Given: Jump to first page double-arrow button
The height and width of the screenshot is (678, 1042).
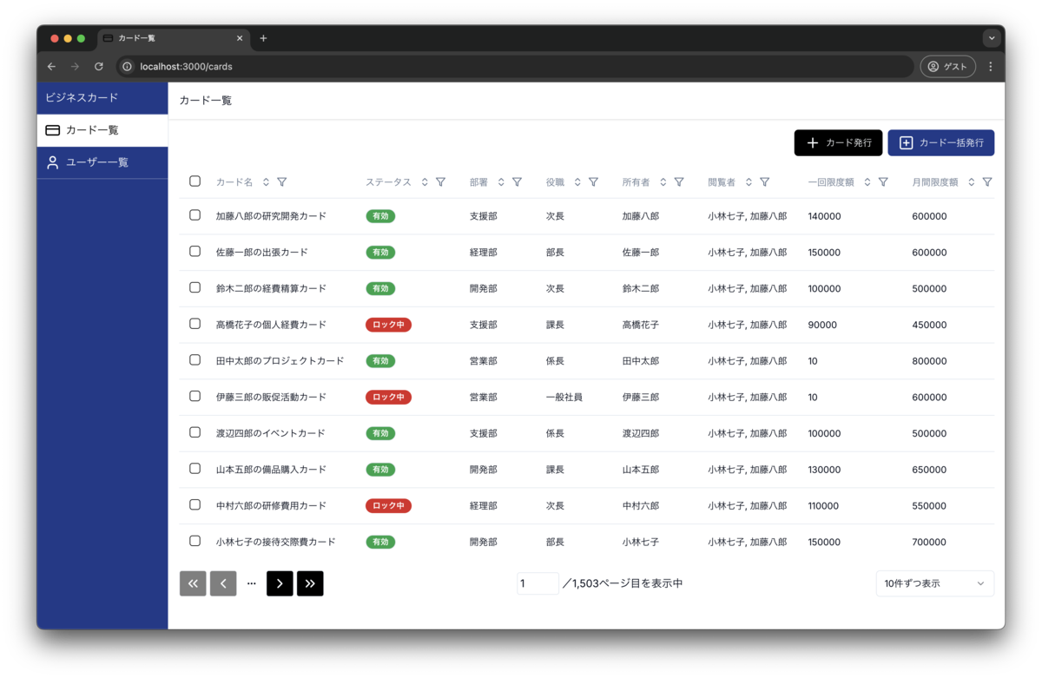Looking at the screenshot, I should tap(193, 583).
